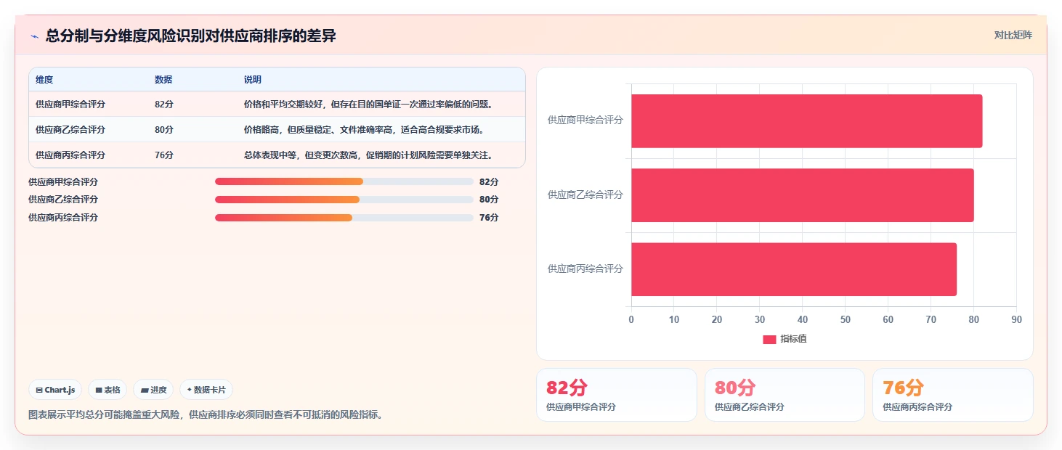
Task: Click the title 总分制与分维度风险识别
Action: coord(191,36)
